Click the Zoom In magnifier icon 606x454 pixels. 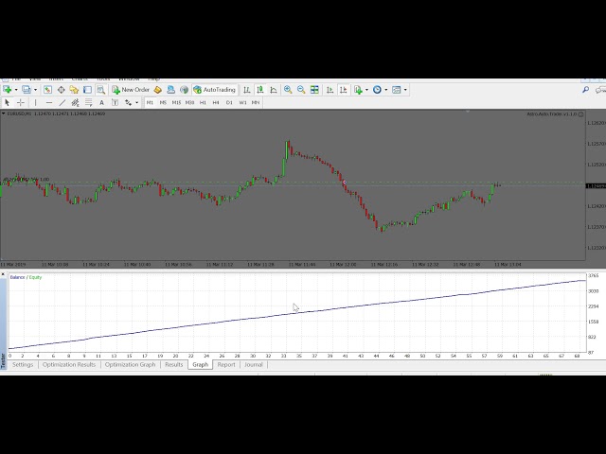point(288,90)
